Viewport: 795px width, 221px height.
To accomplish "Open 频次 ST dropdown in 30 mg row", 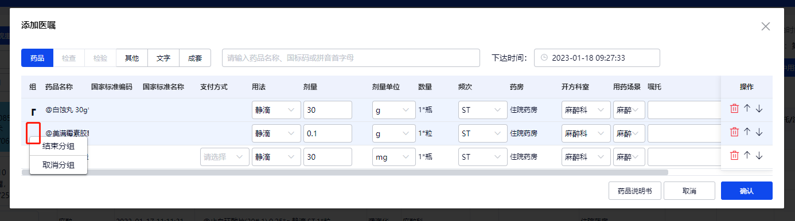I will pyautogui.click(x=483, y=156).
